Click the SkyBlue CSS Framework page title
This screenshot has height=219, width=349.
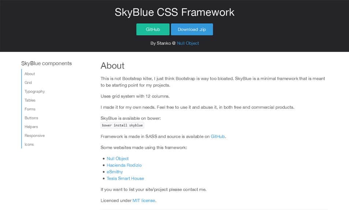pyautogui.click(x=174, y=12)
